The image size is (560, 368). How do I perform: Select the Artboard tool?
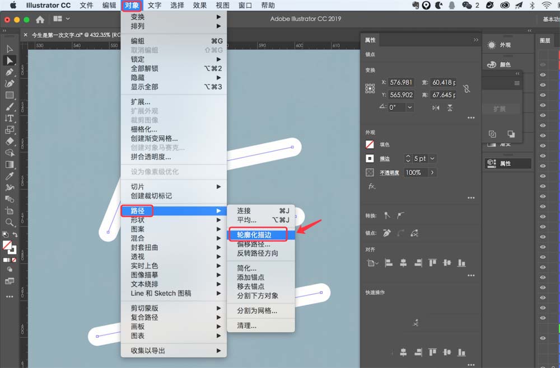[10, 211]
